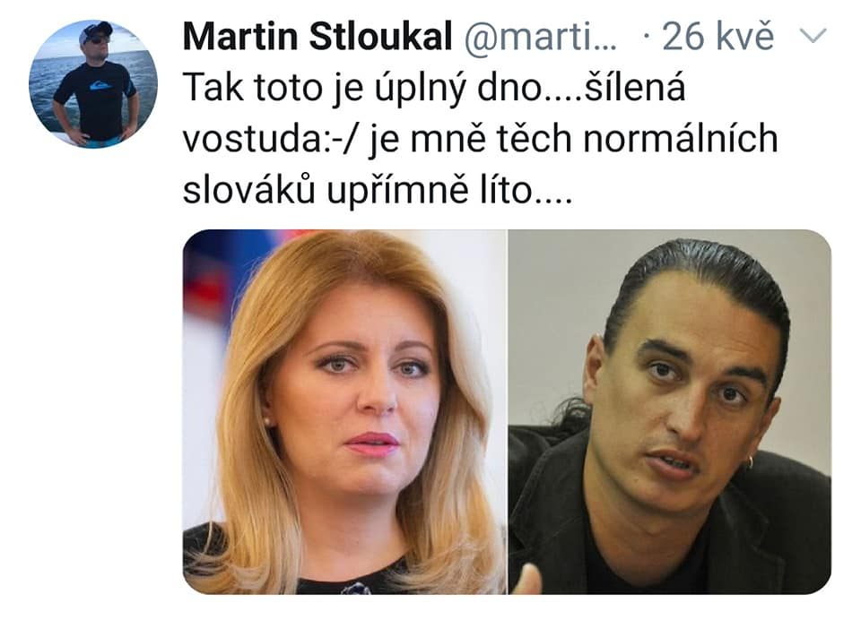This screenshot has height=620, width=861.
Task: Open the left photo of blonde woman
Action: [x=344, y=411]
